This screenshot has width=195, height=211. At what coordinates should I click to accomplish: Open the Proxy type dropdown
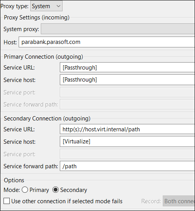(46, 6)
